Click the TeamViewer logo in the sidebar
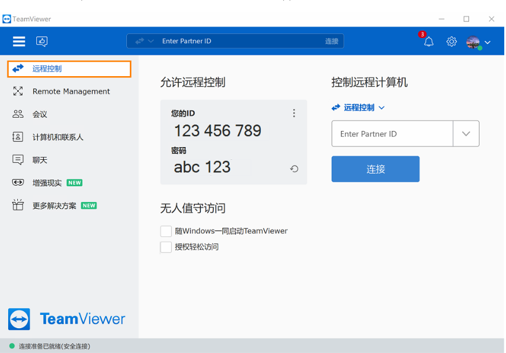The height and width of the screenshot is (353, 506). [x=66, y=319]
